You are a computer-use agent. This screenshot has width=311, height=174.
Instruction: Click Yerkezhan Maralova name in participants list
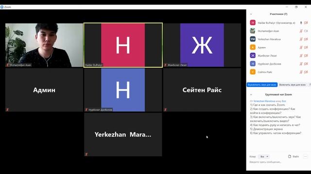pos(269,39)
